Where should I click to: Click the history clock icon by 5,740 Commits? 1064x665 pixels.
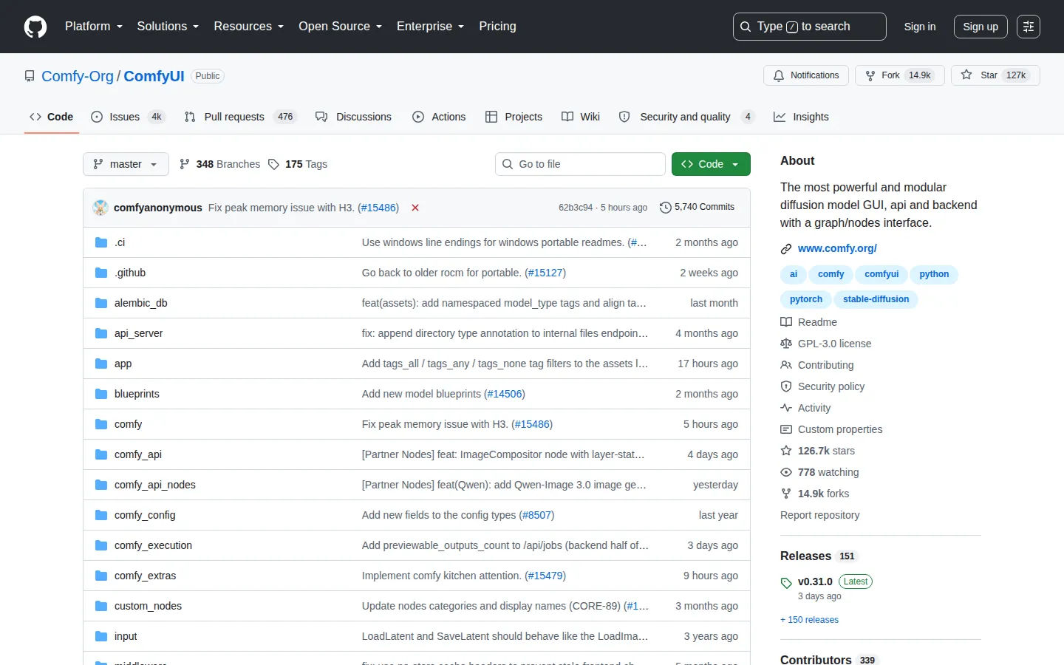[665, 208]
